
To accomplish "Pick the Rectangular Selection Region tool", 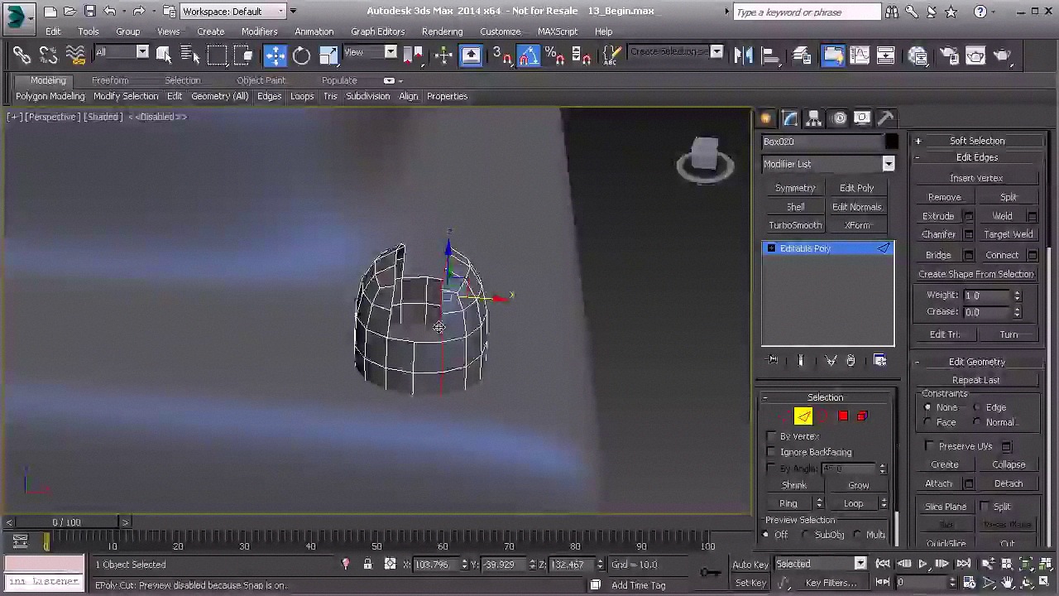I will coord(217,55).
